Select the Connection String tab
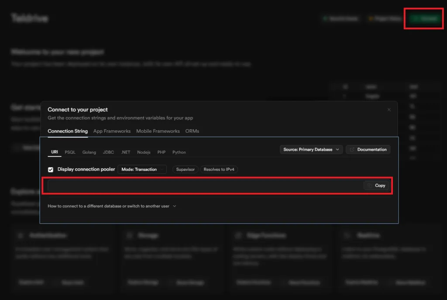 (68, 131)
